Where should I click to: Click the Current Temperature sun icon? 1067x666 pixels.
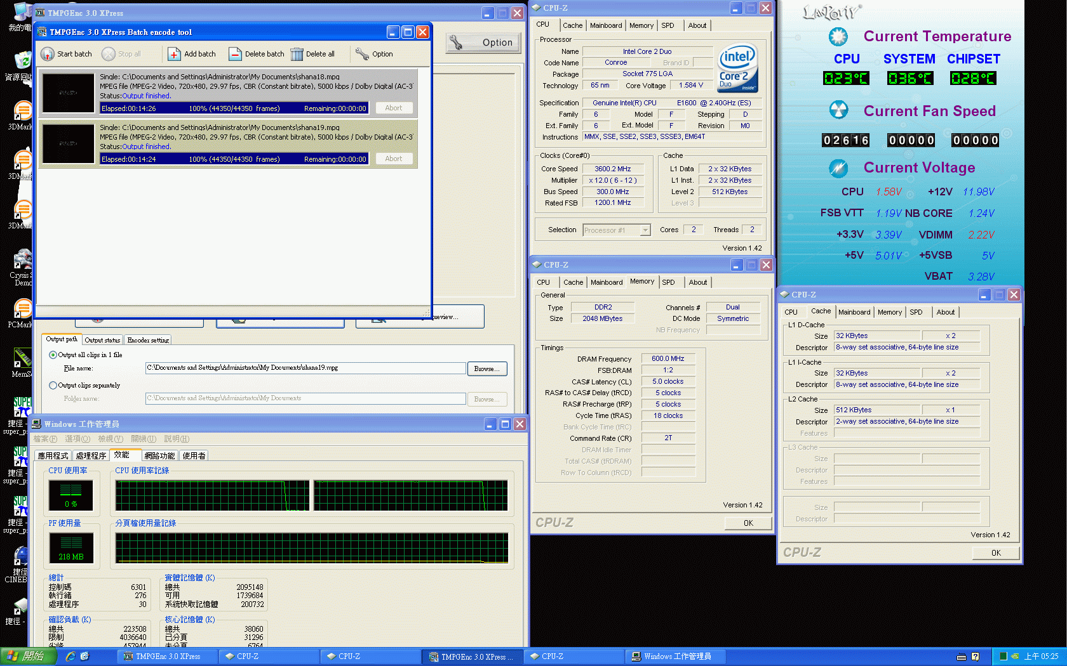(x=838, y=37)
